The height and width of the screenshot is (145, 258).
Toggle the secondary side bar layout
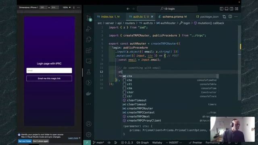coord(231,9)
